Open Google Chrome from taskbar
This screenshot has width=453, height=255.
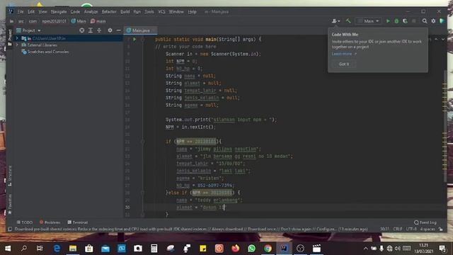click(268, 249)
